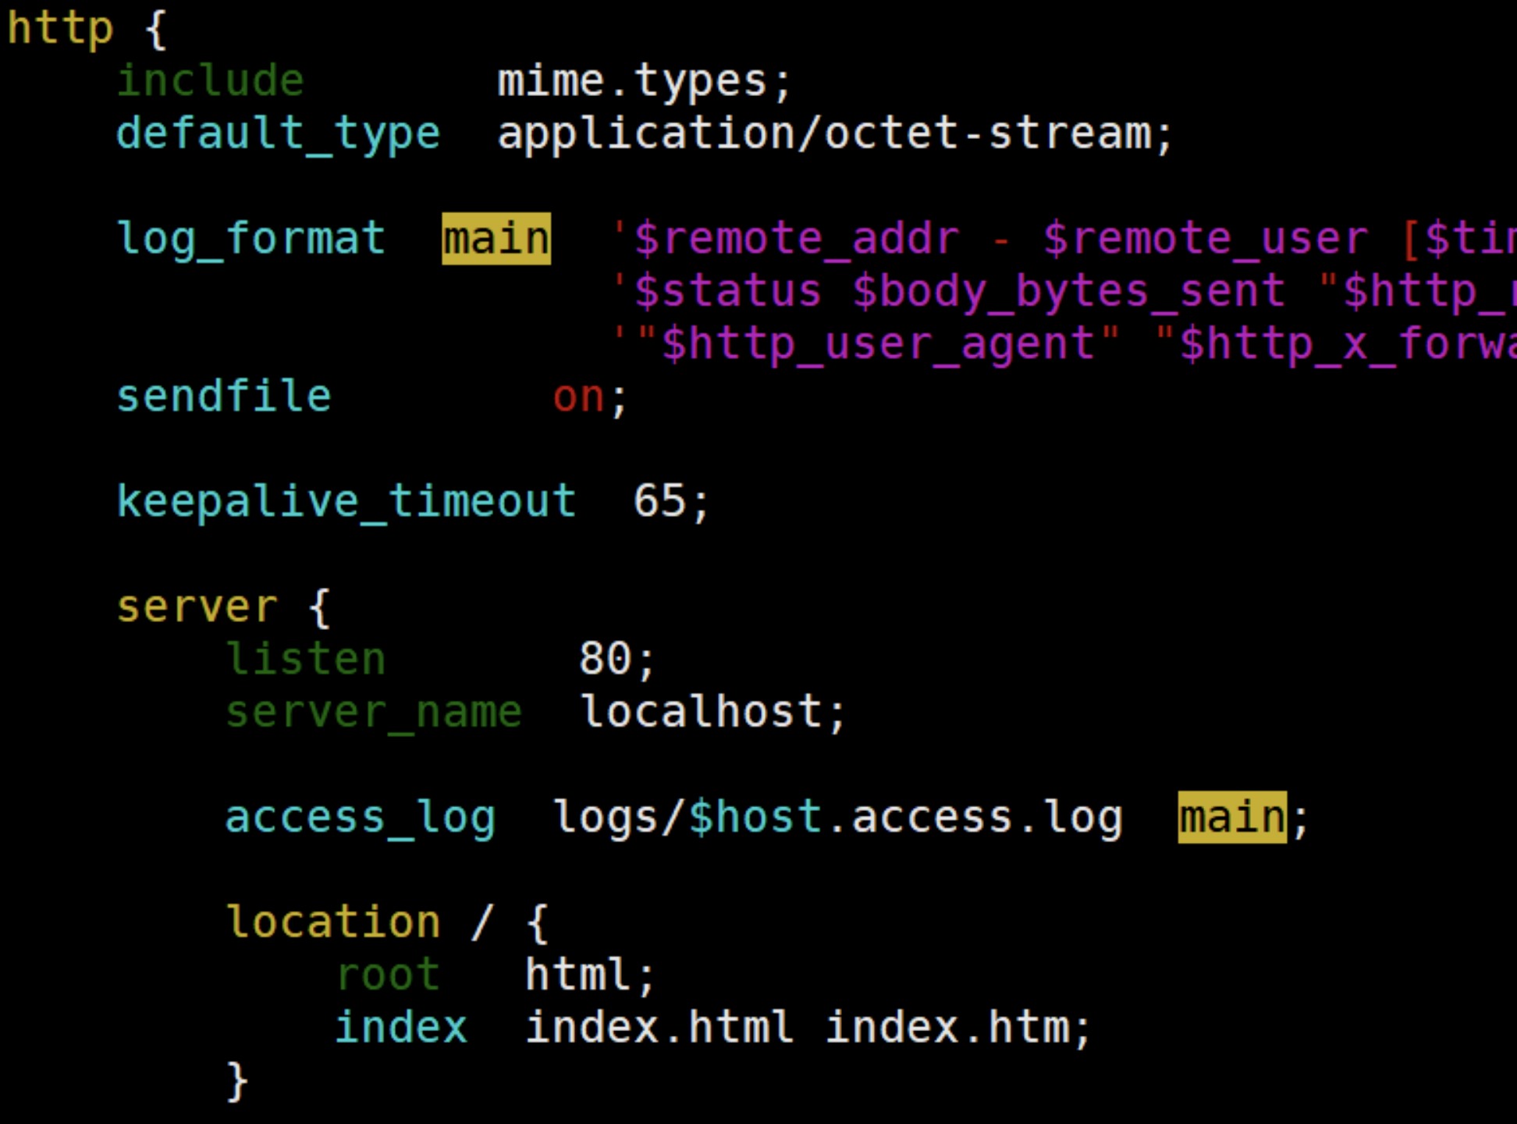Click the 'log_format' directive
1517x1124 pixels.
point(251,240)
